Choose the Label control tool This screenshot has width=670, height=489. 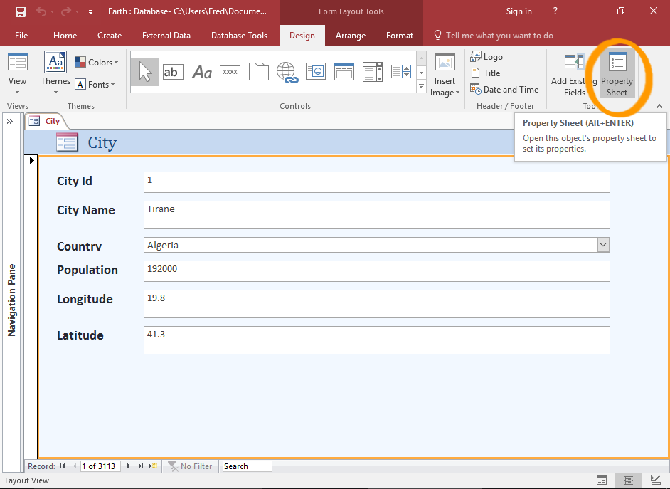pos(202,72)
